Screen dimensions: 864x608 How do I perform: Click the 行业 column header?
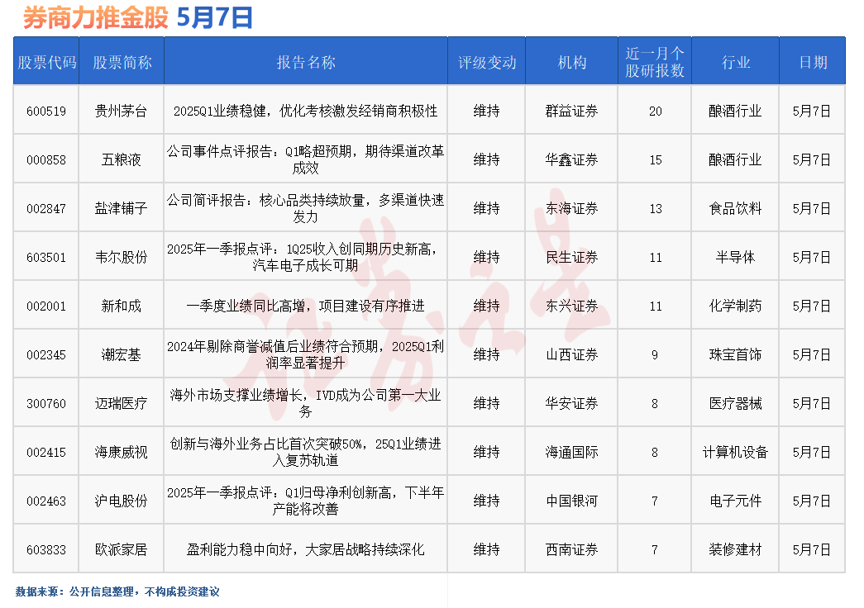pyautogui.click(x=736, y=62)
